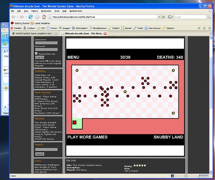Open the Information toolbar dropdown
215x180 pixels.
(80, 28)
